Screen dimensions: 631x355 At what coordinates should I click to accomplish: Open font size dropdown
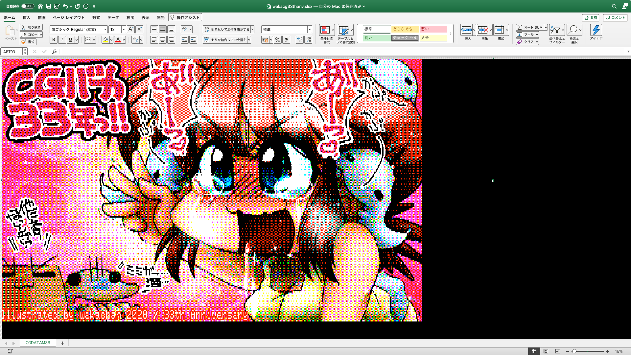tap(124, 29)
